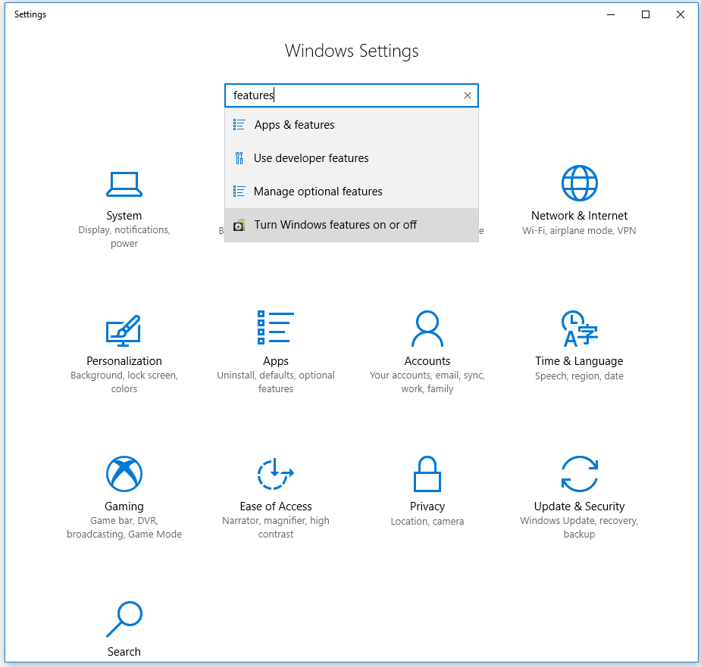Open Network & Internet globe icon

580,183
